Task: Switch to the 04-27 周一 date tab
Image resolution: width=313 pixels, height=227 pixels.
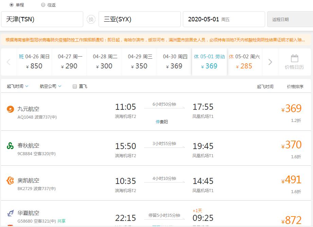Action: [x=70, y=62]
